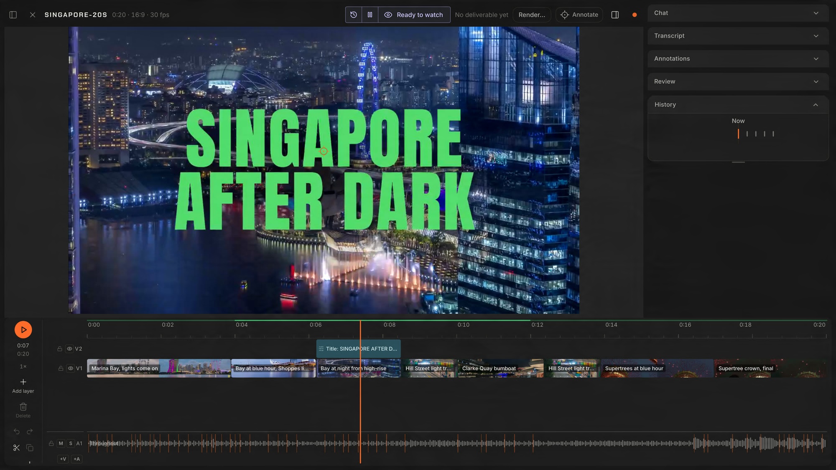Start playback with the orange play button

[23, 330]
